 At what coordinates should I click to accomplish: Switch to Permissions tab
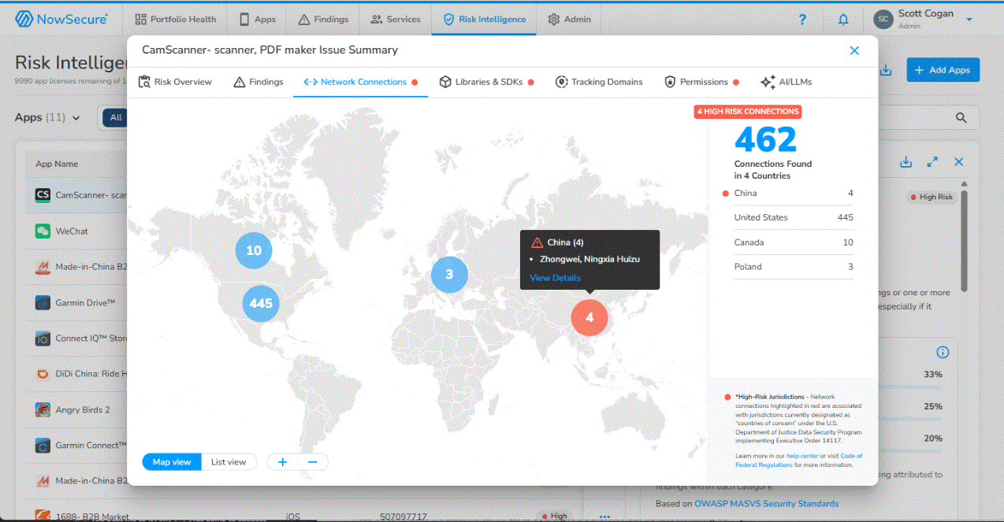[701, 82]
